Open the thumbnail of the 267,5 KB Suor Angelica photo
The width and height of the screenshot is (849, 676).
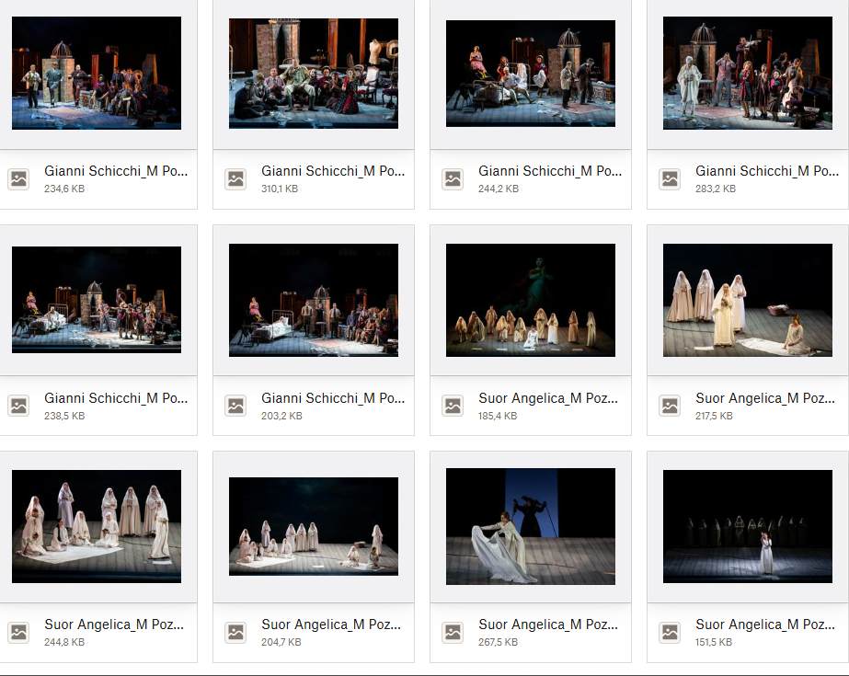tap(531, 527)
